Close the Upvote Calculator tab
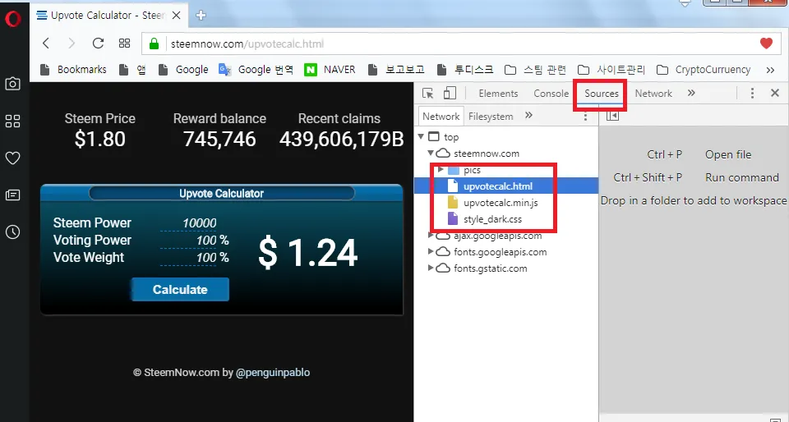The height and width of the screenshot is (422, 789). [x=176, y=15]
